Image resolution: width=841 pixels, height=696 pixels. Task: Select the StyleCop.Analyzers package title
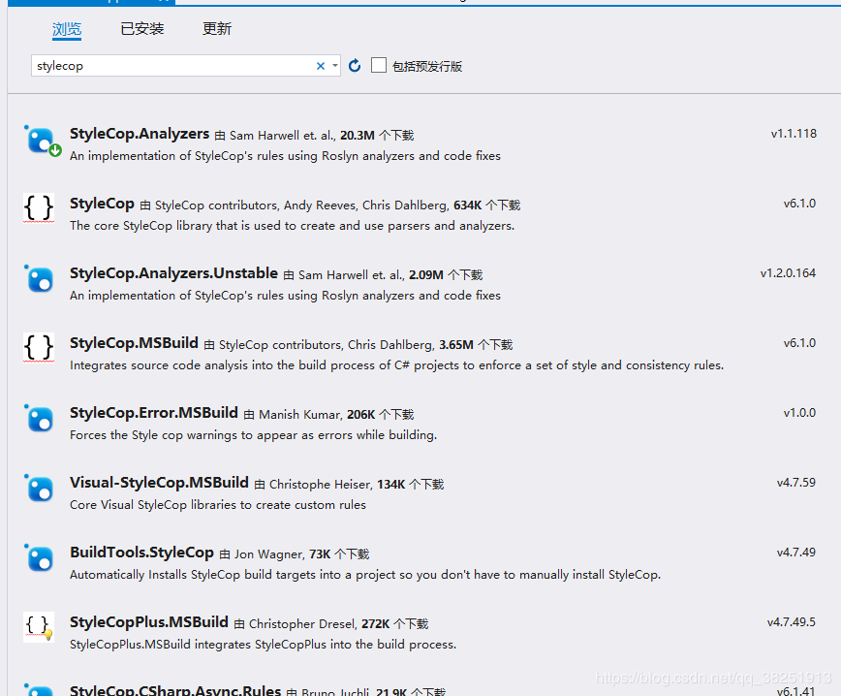(x=140, y=134)
